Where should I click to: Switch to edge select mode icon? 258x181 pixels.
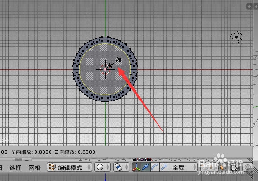(x=214, y=167)
